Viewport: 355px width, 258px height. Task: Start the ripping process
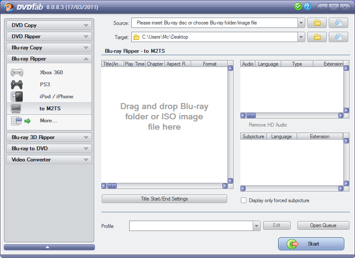[311, 244]
